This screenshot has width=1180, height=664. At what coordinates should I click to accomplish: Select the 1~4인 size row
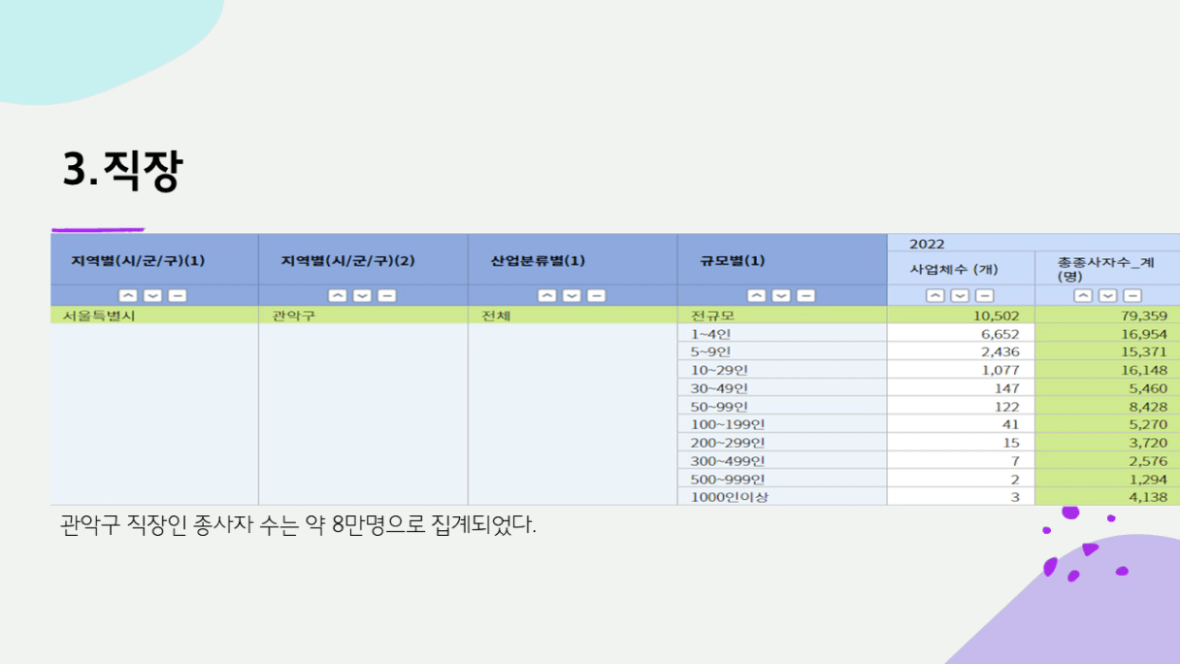[709, 334]
